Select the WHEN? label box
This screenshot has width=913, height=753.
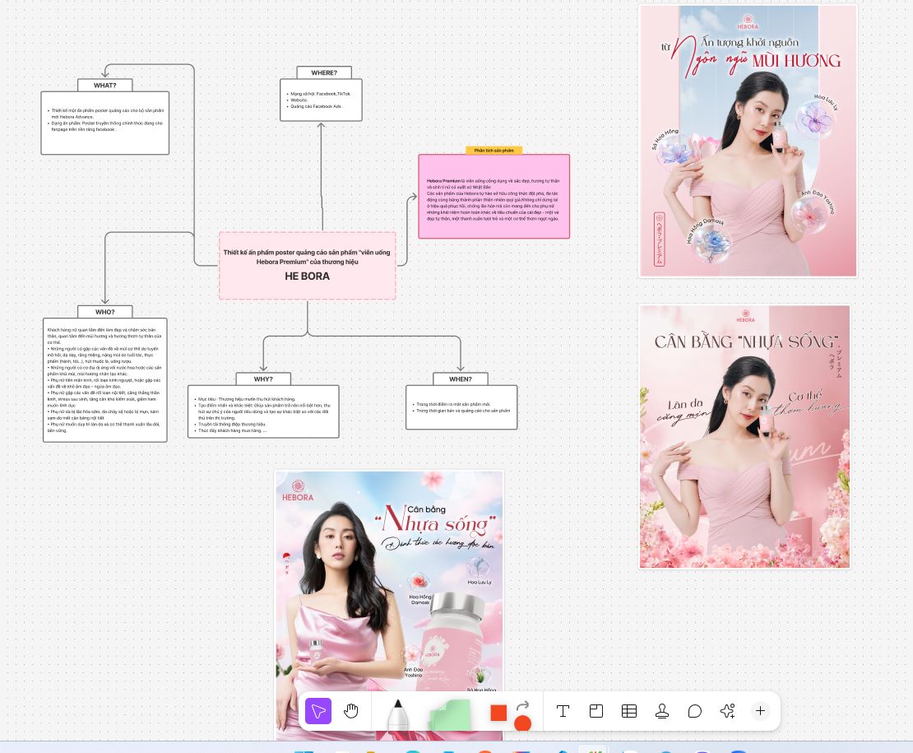point(461,379)
